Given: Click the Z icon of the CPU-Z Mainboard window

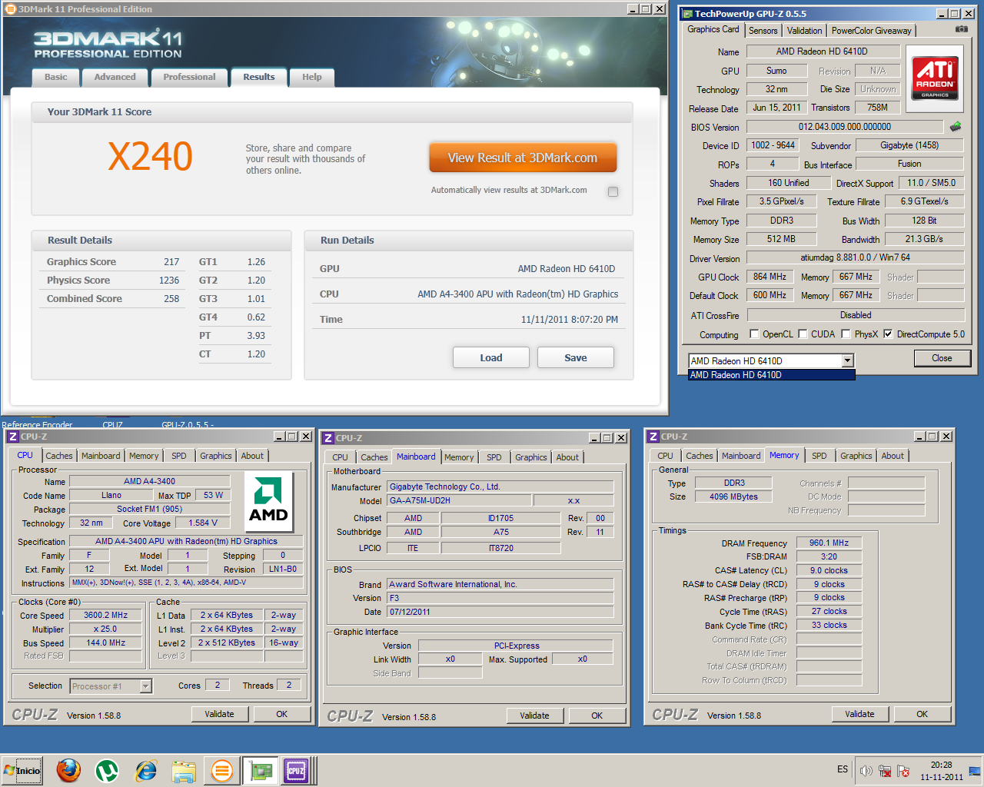Looking at the screenshot, I should (x=328, y=438).
